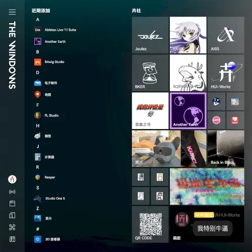Open Bitwig Studio from the app list
252x252 pixels.
pyautogui.click(x=49, y=62)
